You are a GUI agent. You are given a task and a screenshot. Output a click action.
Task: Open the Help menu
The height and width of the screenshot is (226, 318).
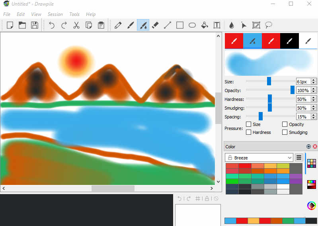click(91, 14)
